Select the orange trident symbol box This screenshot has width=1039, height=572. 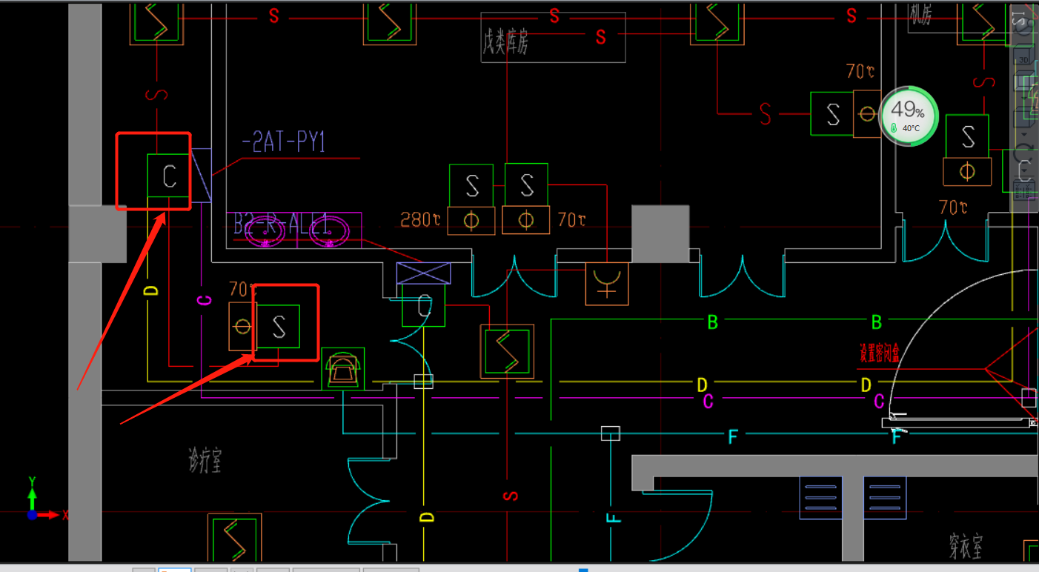(607, 284)
